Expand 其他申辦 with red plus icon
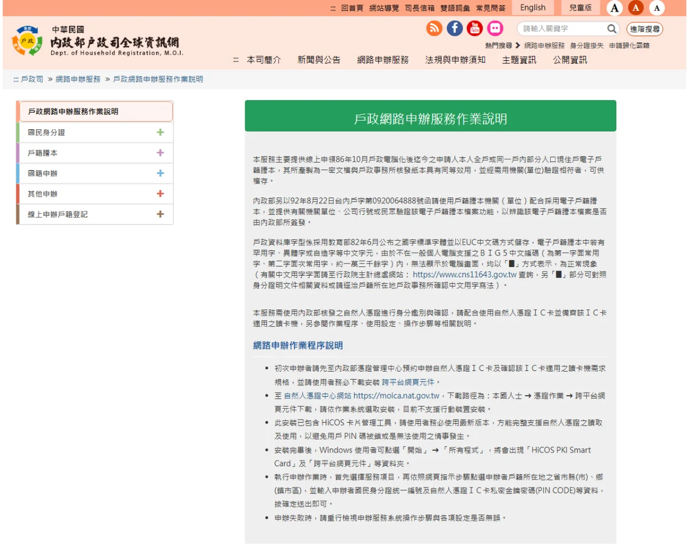 [x=160, y=194]
